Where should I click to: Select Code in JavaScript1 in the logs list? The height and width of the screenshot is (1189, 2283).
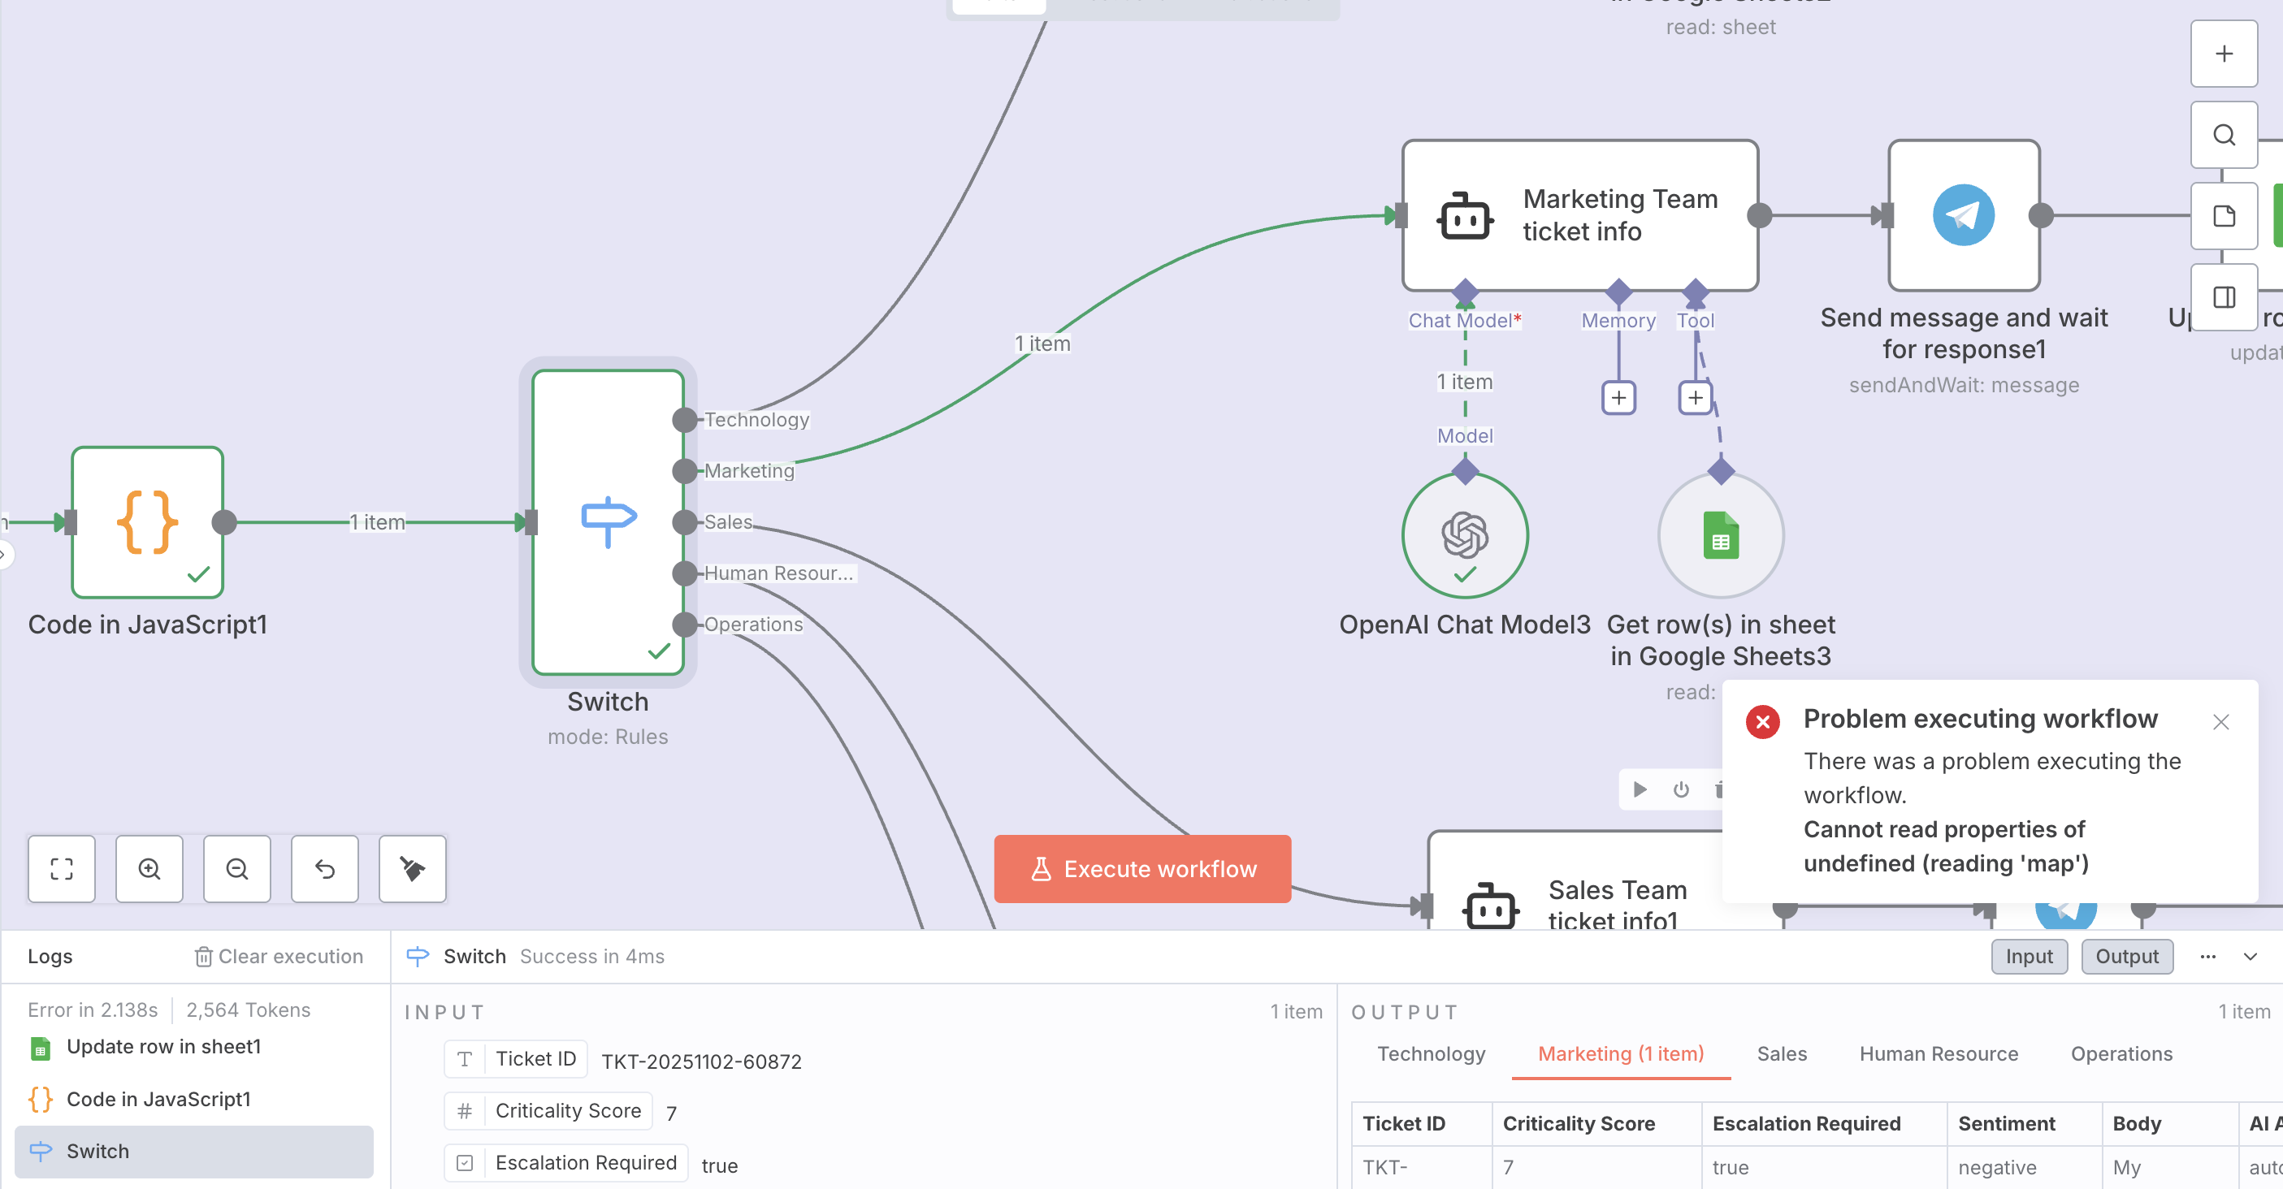[x=158, y=1099]
